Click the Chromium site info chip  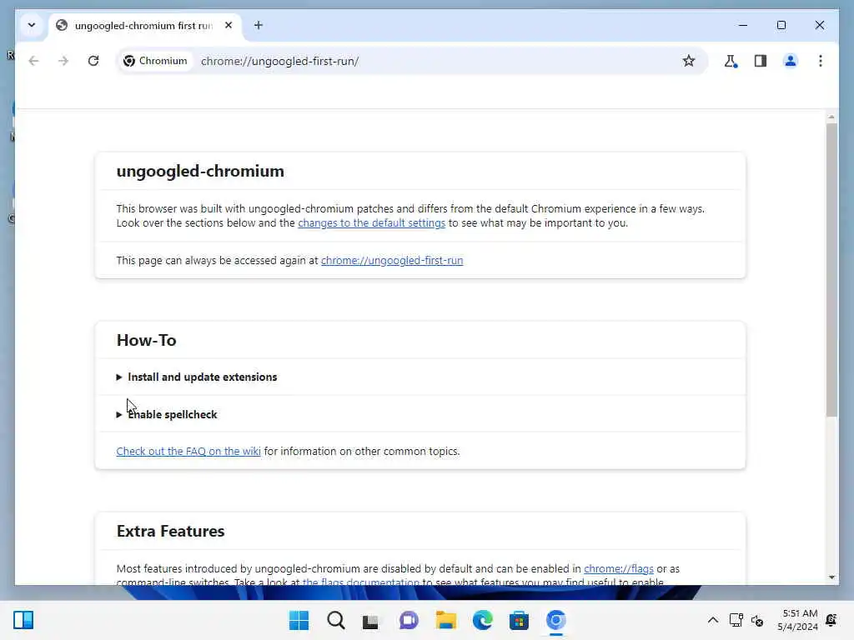(x=155, y=61)
